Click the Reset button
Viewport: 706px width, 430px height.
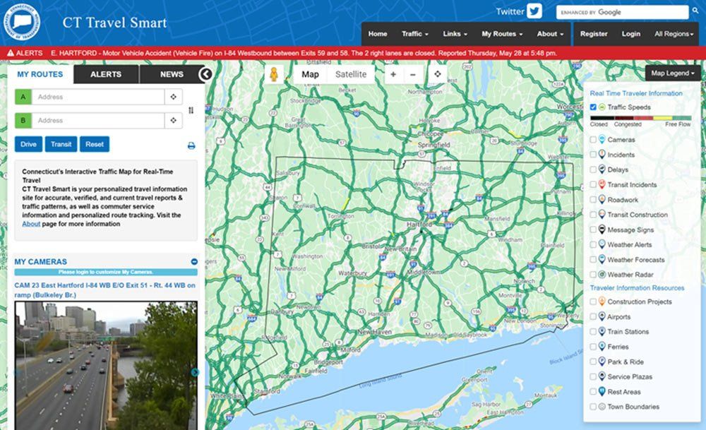(x=95, y=144)
